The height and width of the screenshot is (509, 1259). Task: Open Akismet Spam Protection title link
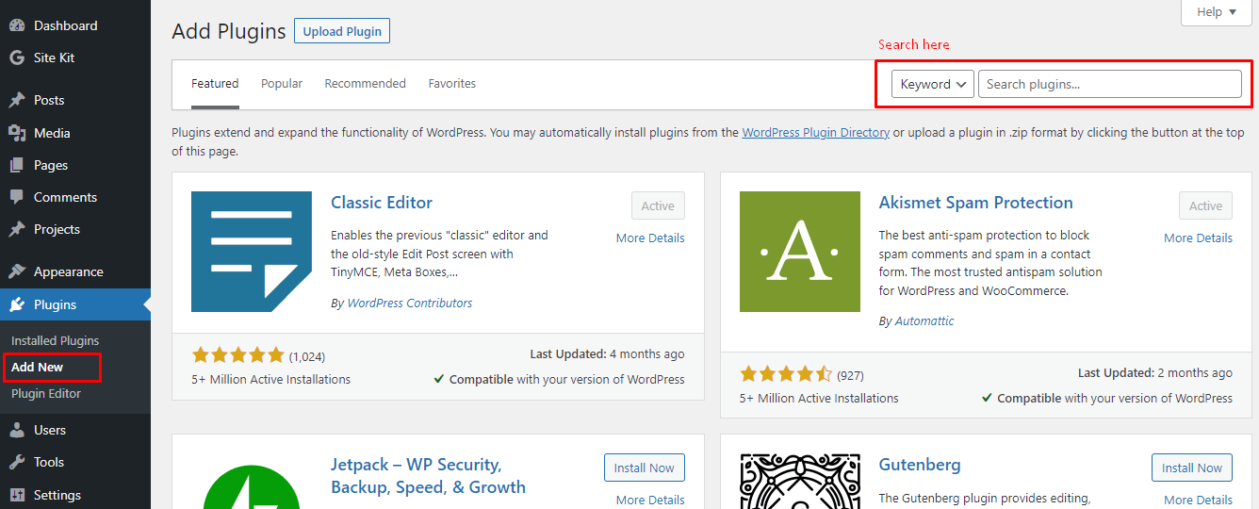click(975, 203)
